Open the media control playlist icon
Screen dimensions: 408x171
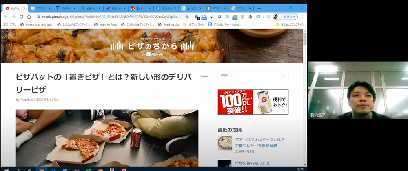[268, 17]
